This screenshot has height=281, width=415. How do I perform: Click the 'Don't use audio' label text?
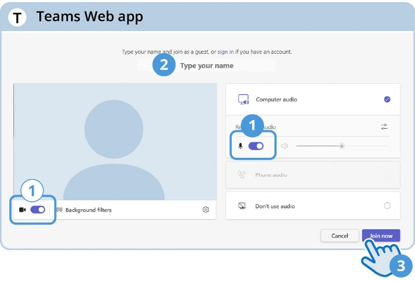pyautogui.click(x=275, y=206)
